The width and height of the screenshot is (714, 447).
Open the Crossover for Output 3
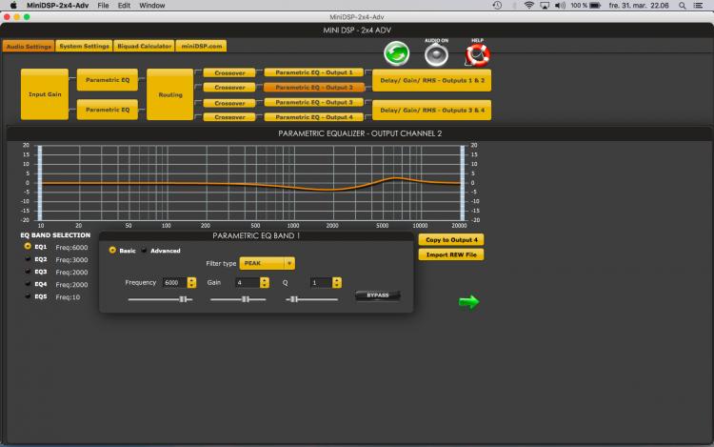[229, 104]
